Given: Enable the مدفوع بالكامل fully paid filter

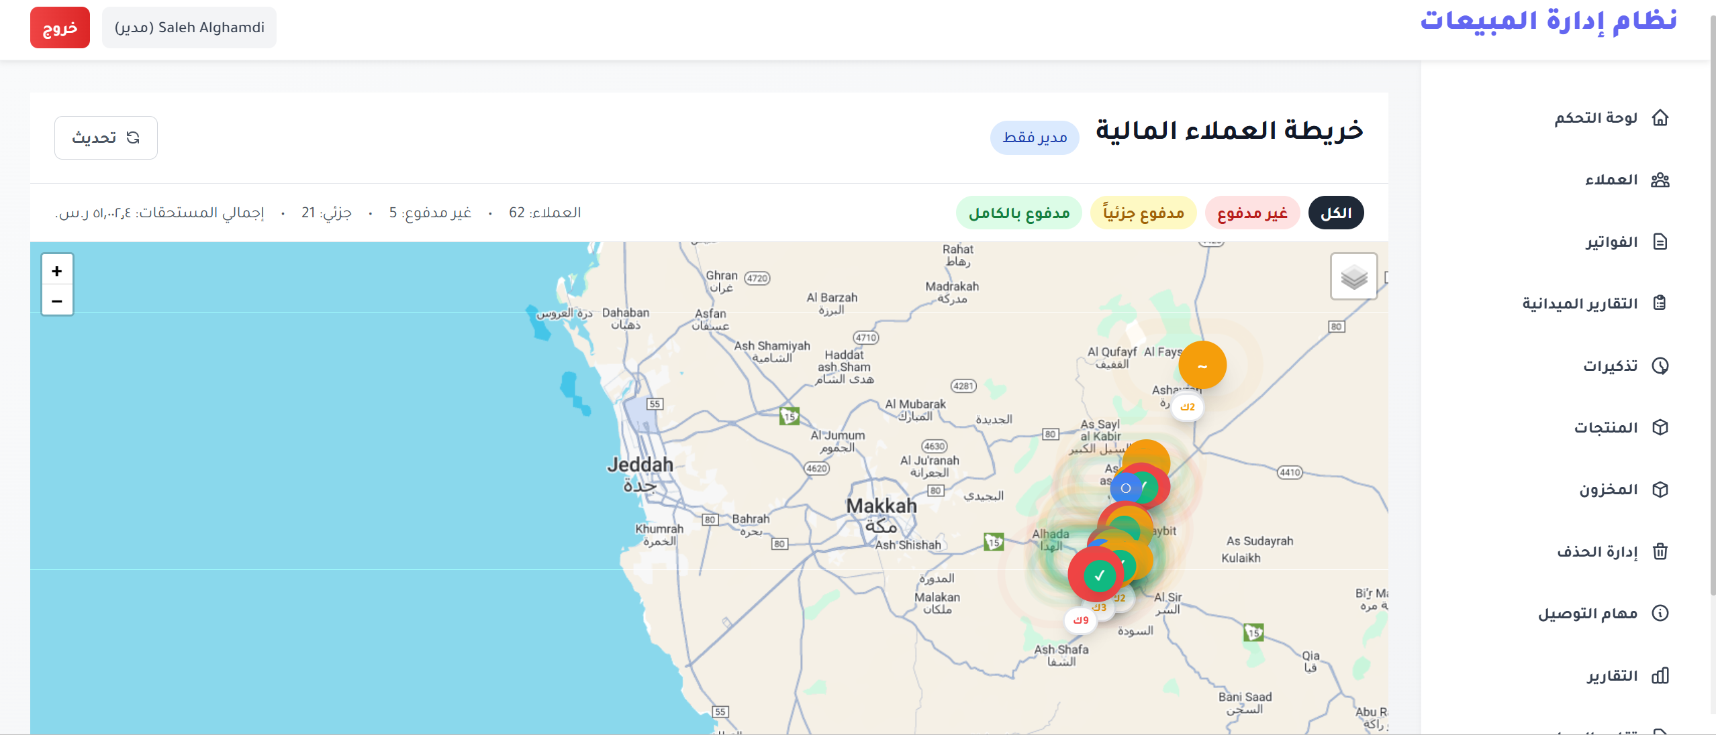Looking at the screenshot, I should click(x=1018, y=213).
